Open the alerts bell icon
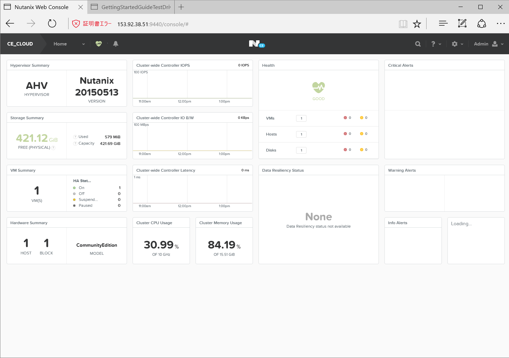The image size is (509, 358). click(116, 44)
